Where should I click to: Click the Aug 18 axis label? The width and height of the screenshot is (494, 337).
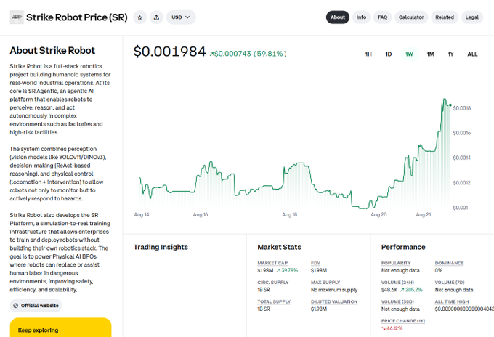(x=290, y=214)
